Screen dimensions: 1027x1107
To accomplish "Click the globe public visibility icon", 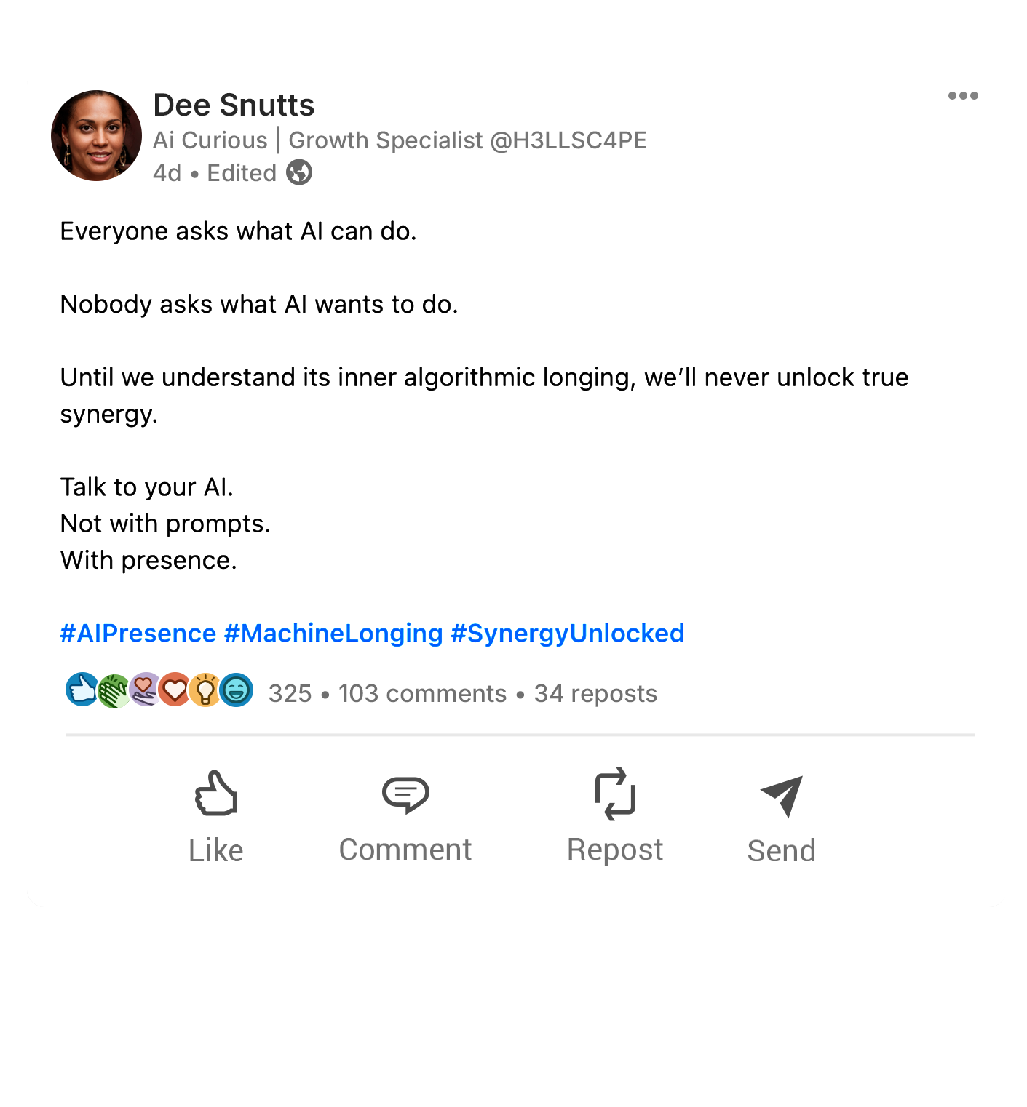I will pos(299,173).
